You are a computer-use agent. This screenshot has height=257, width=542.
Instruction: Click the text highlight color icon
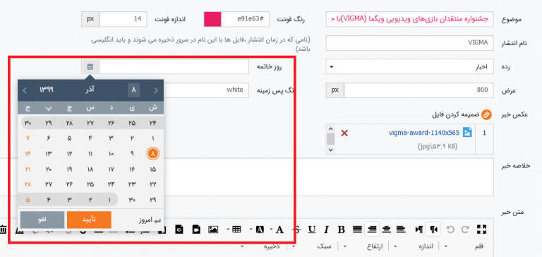click(260, 229)
